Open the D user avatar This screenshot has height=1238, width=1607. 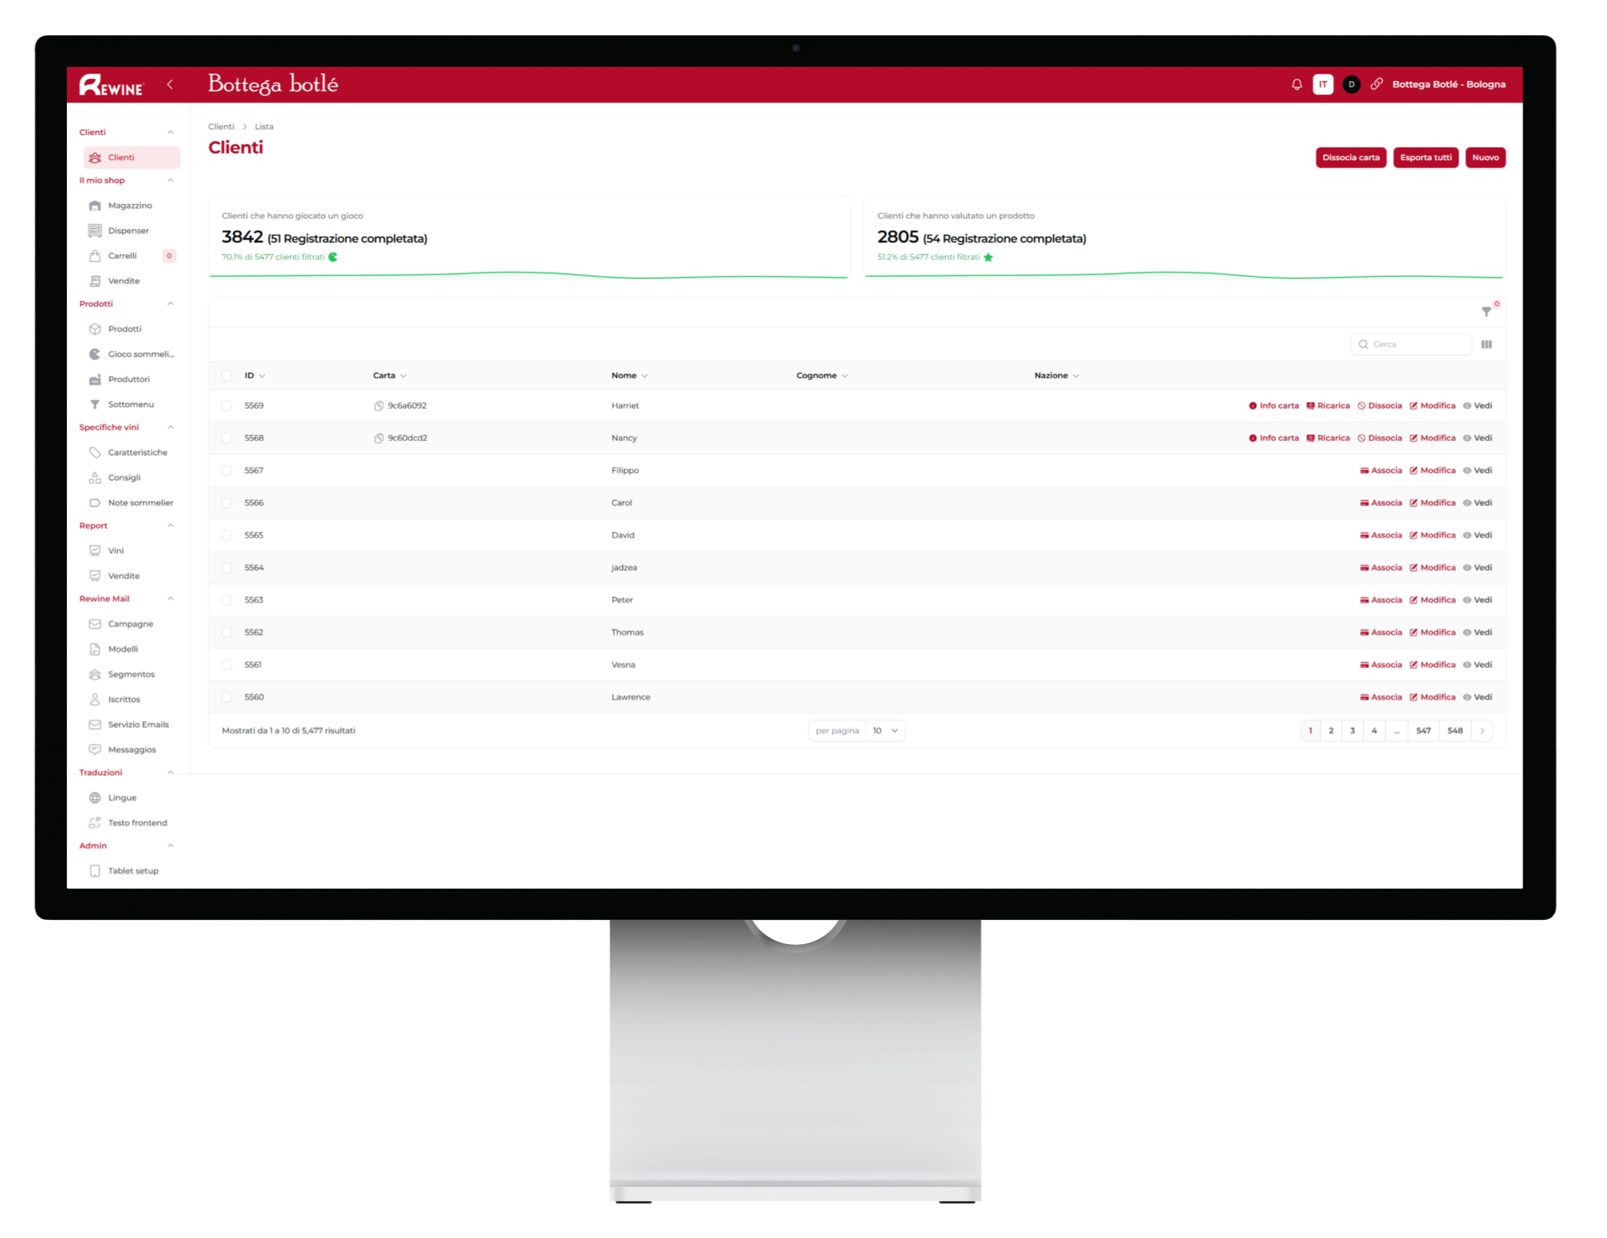tap(1351, 84)
